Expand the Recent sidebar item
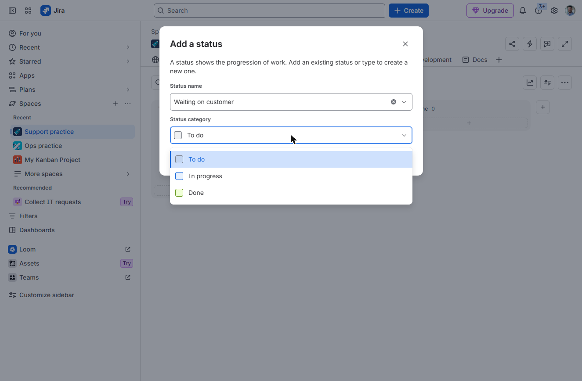This screenshot has width=582, height=381. (128, 47)
